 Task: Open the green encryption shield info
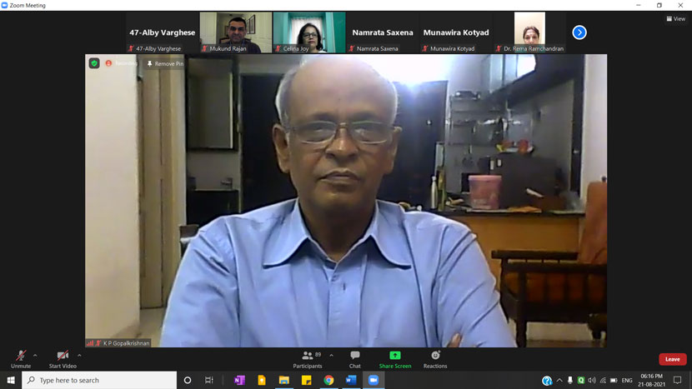click(x=94, y=63)
